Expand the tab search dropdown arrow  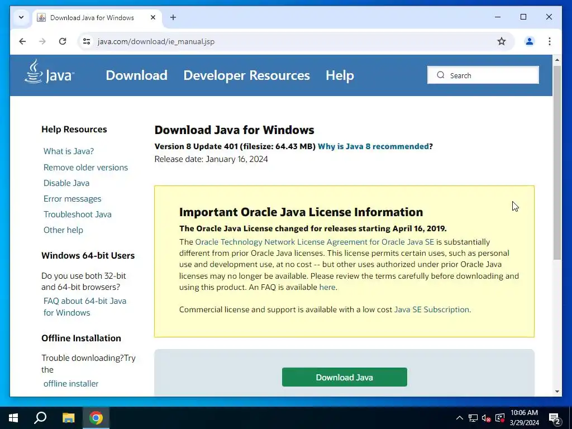pos(21,17)
